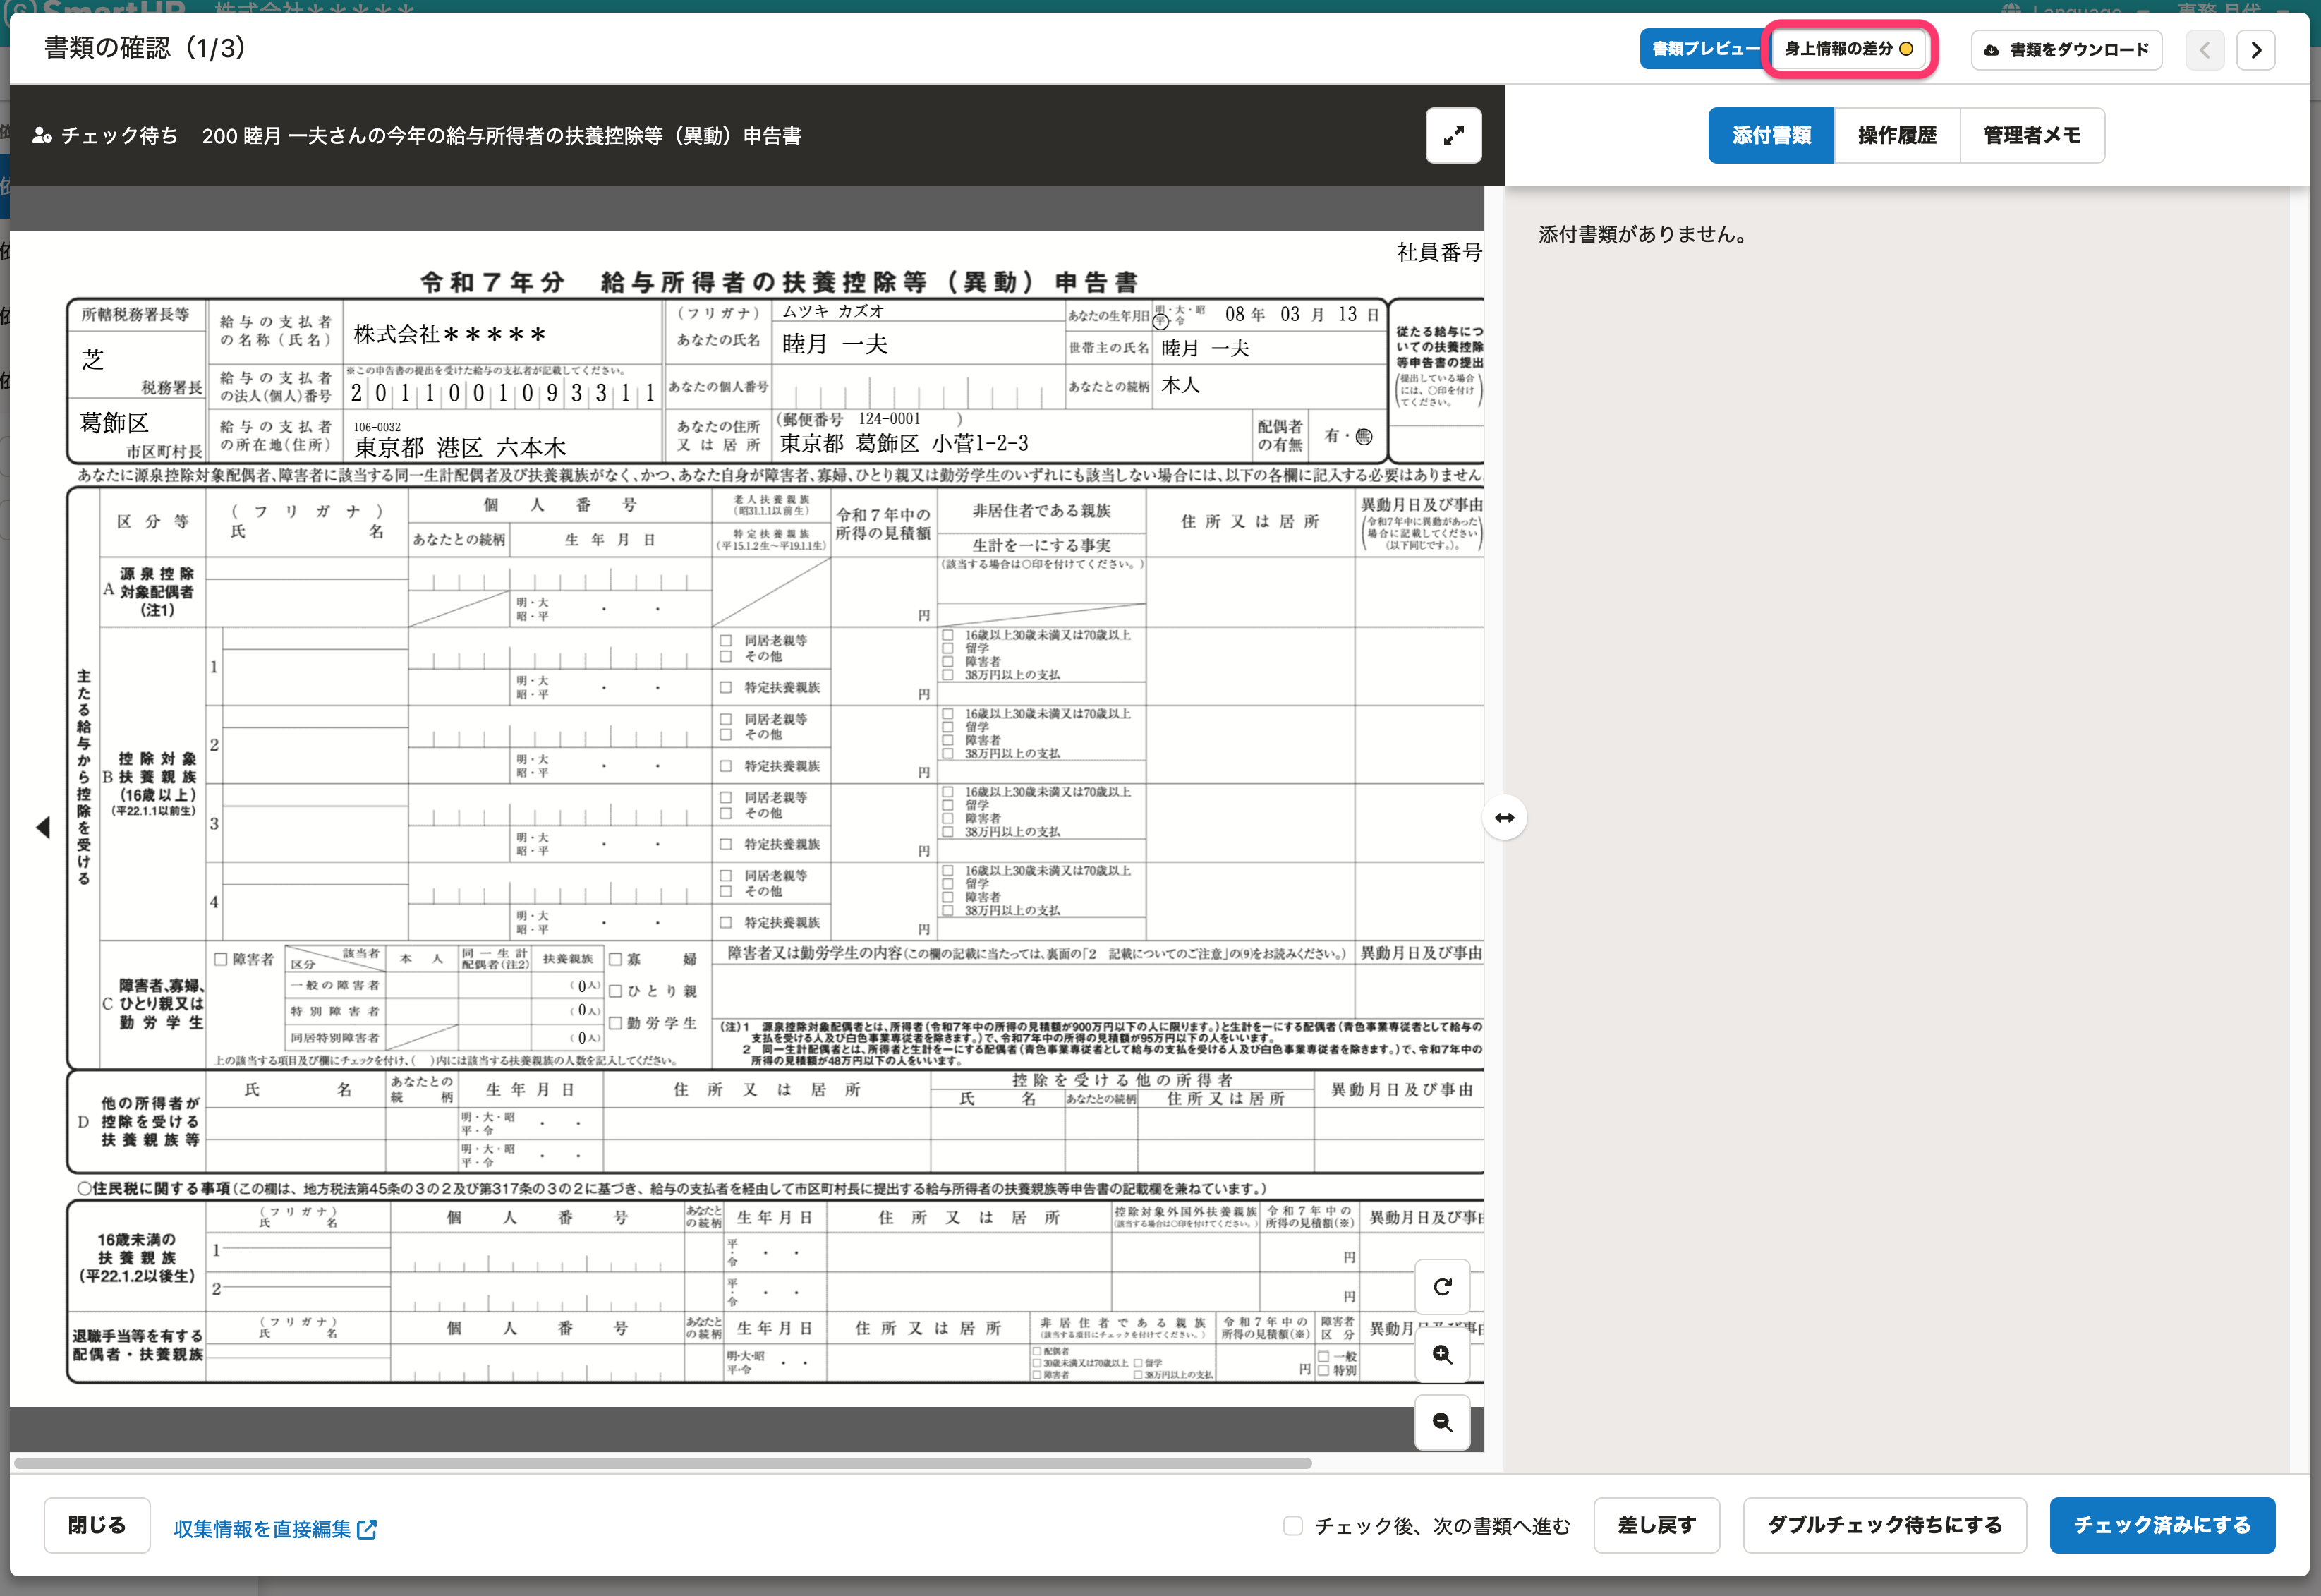The height and width of the screenshot is (1596, 2321).
Task: Select the 書類プレビュー toggle
Action: click(x=1704, y=49)
